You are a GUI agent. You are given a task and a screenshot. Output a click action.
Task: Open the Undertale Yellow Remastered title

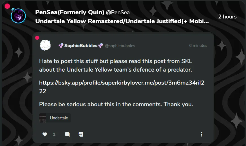click(122, 21)
